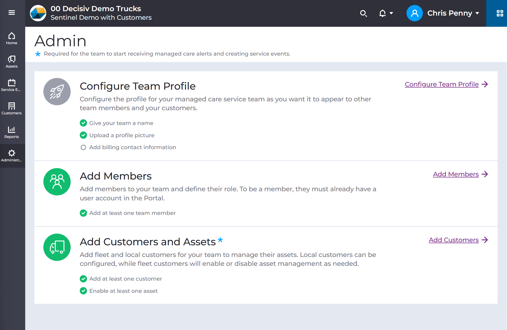Viewport: 507px width, 330px height.
Task: Navigate to Home in the sidebar
Action: [x=11, y=38]
